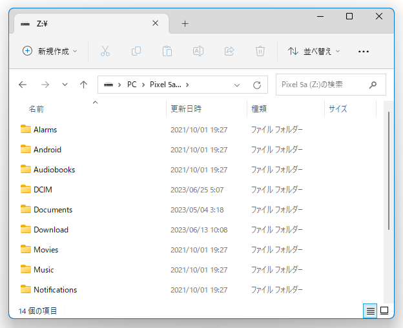Open a new tab with plus button
The width and height of the screenshot is (403, 328).
185,24
